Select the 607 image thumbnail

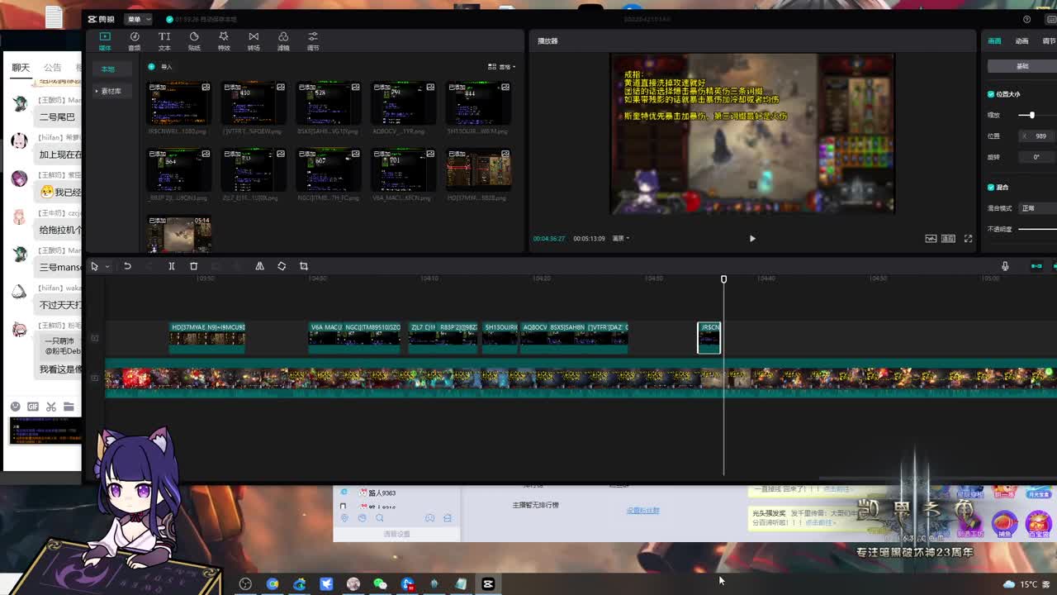tap(328, 169)
